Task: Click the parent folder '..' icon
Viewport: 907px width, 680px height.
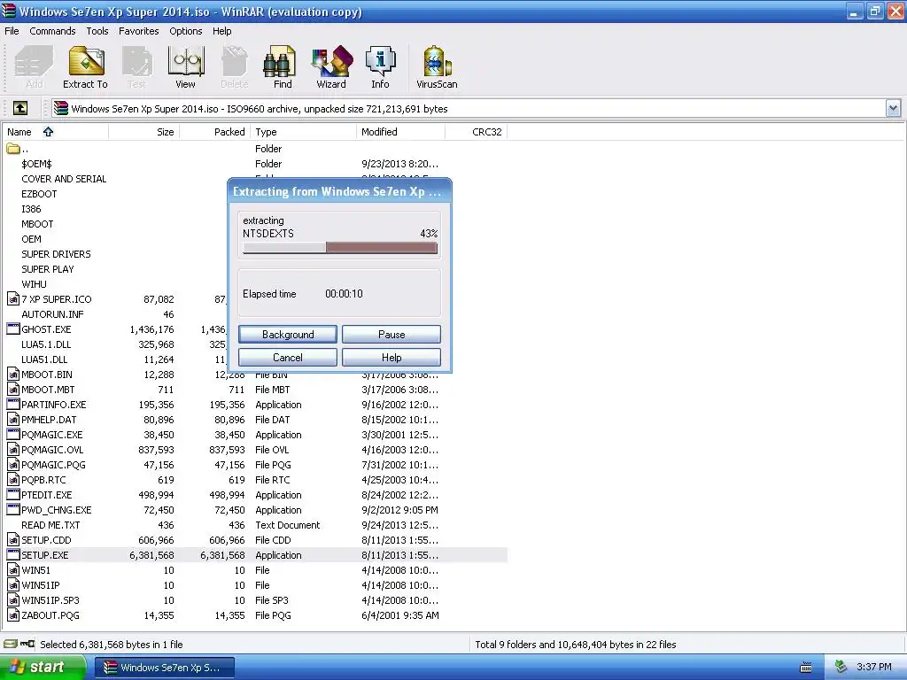Action: click(x=13, y=149)
